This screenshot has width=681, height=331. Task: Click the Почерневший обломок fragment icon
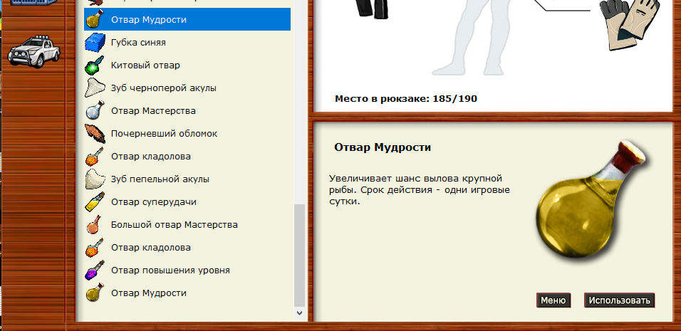[x=95, y=134]
